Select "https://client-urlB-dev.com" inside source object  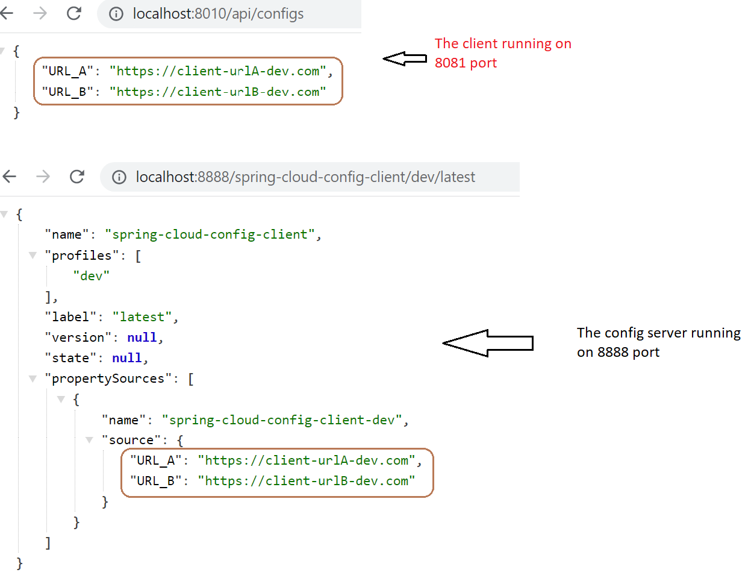[307, 481]
